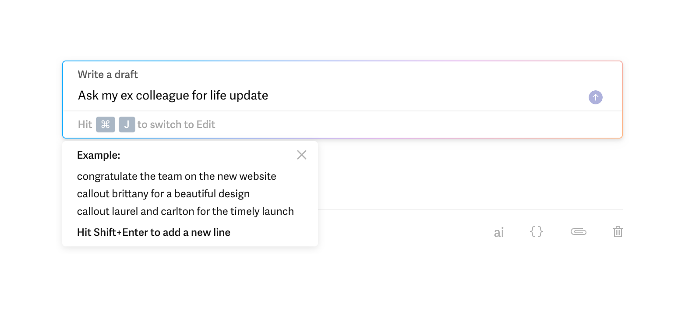Click the curly braces snippets icon
This screenshot has width=685, height=310.
pos(536,232)
